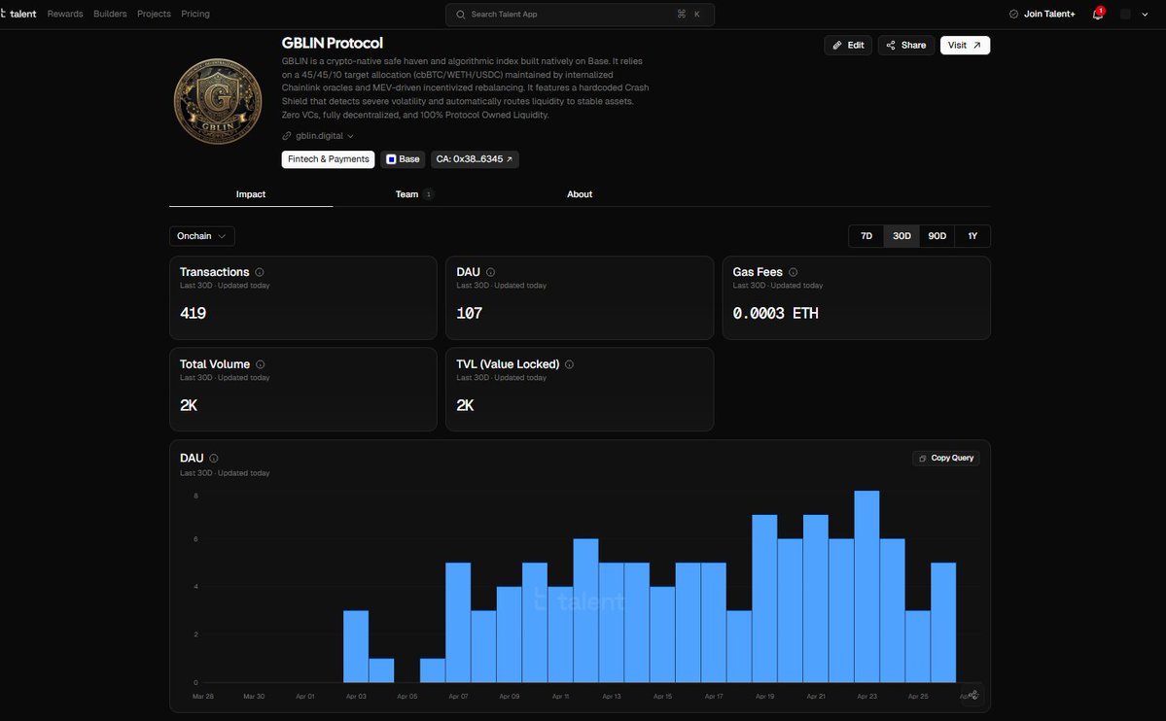The image size is (1166, 721).
Task: Click the GBLIN Protocol title
Action: pos(333,43)
